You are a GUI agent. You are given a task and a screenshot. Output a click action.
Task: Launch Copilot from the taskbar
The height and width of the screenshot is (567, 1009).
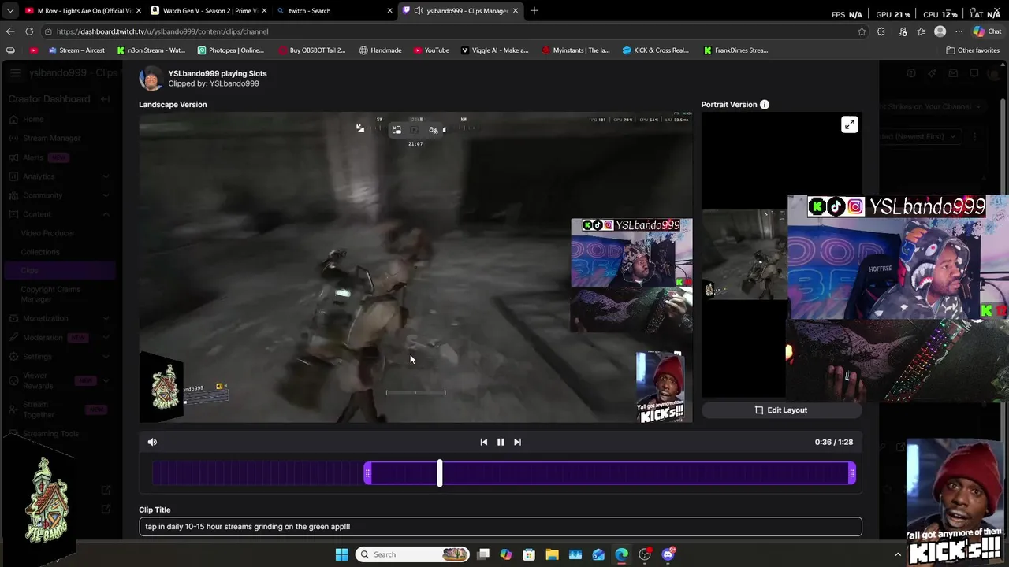click(506, 554)
